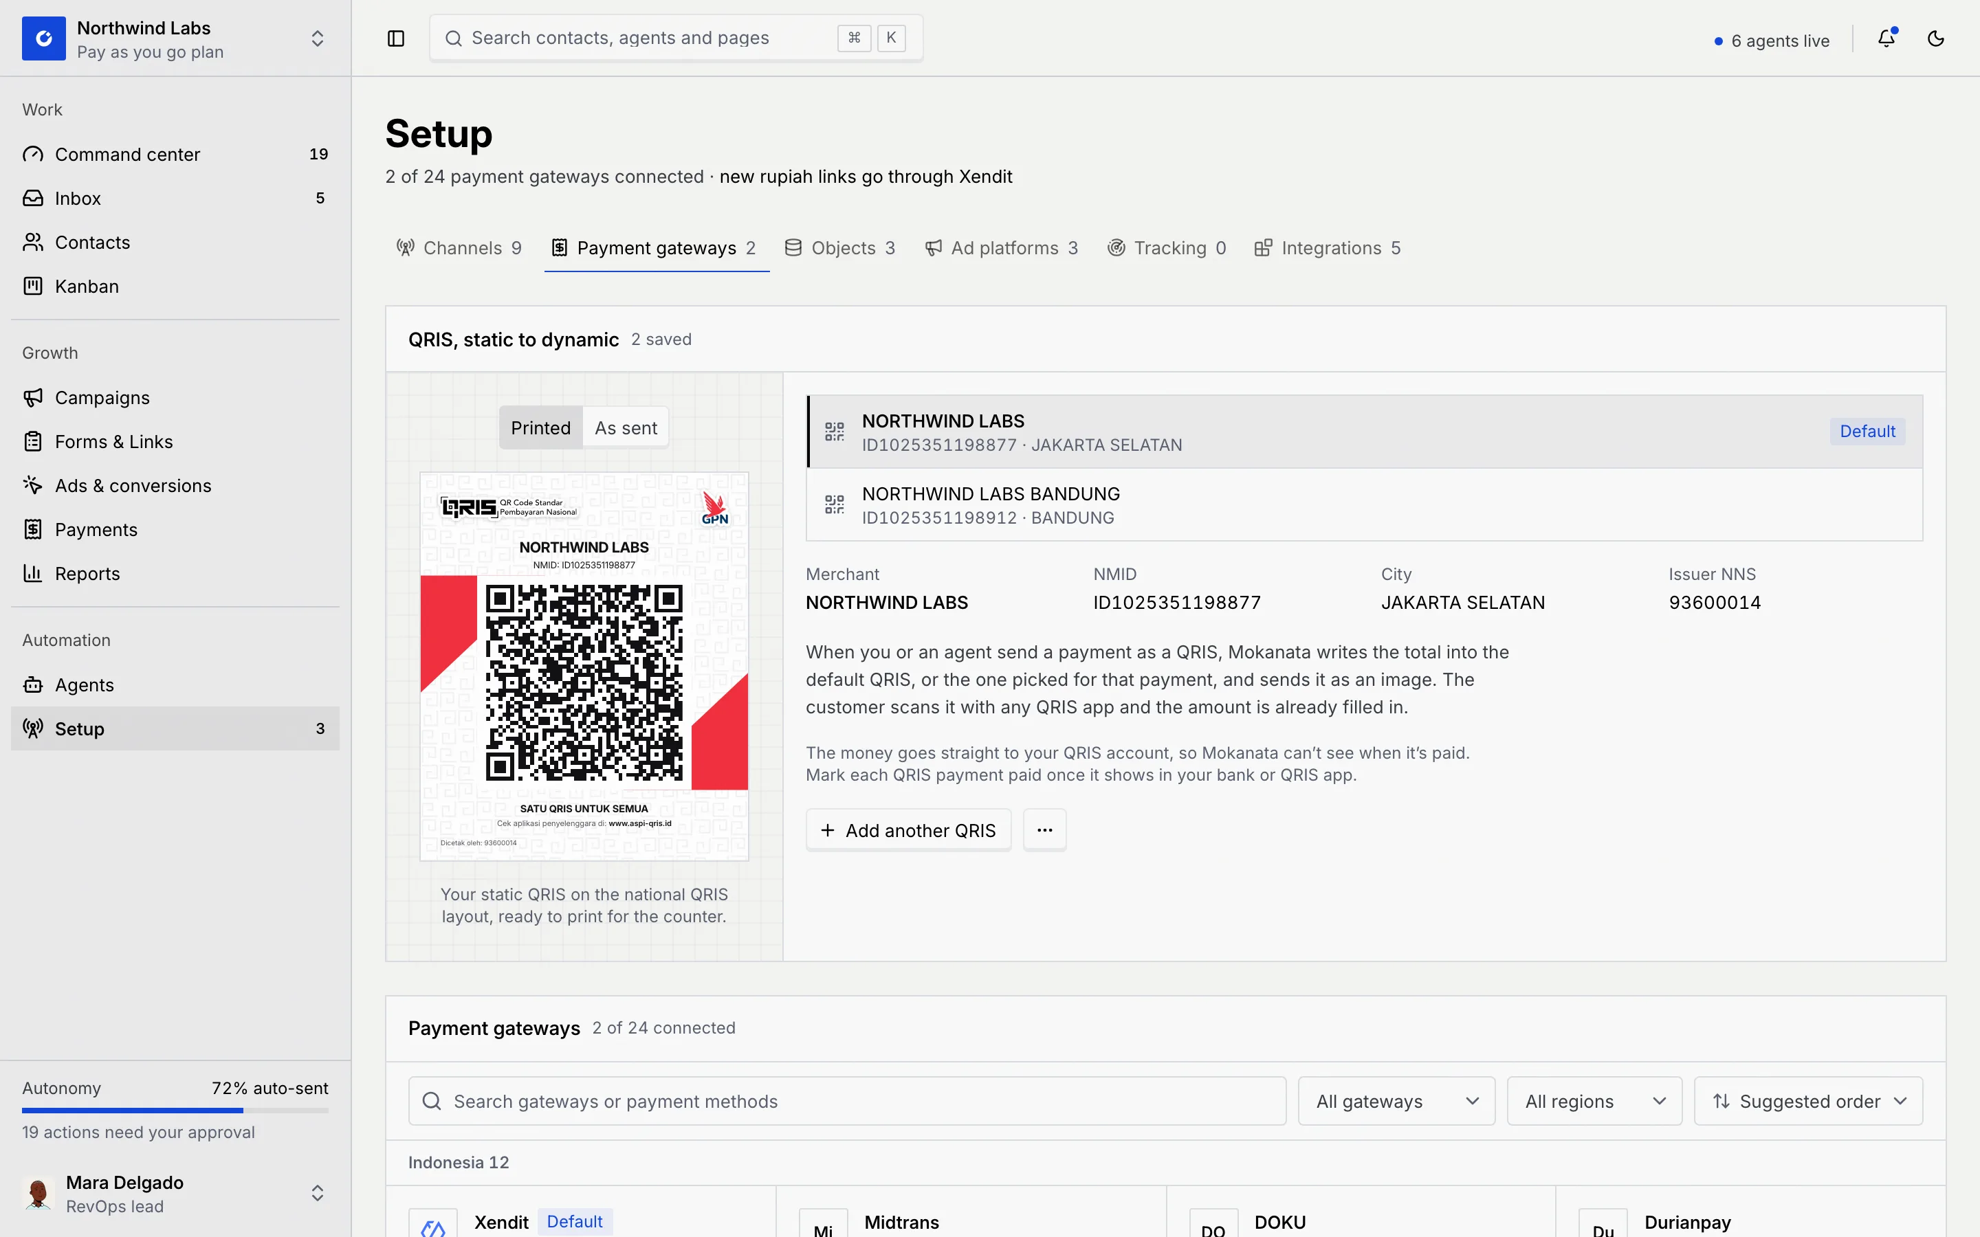The height and width of the screenshot is (1237, 1980).
Task: Click the Northwind Labs logo icon
Action: pyautogui.click(x=44, y=38)
